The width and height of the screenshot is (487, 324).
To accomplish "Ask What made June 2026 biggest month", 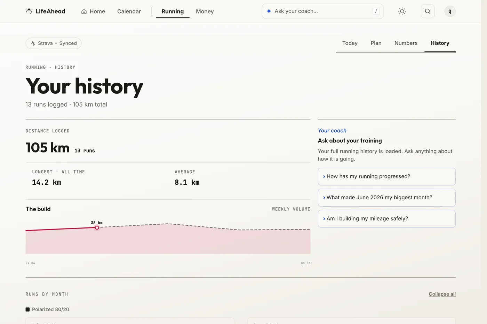I will 386,198.
